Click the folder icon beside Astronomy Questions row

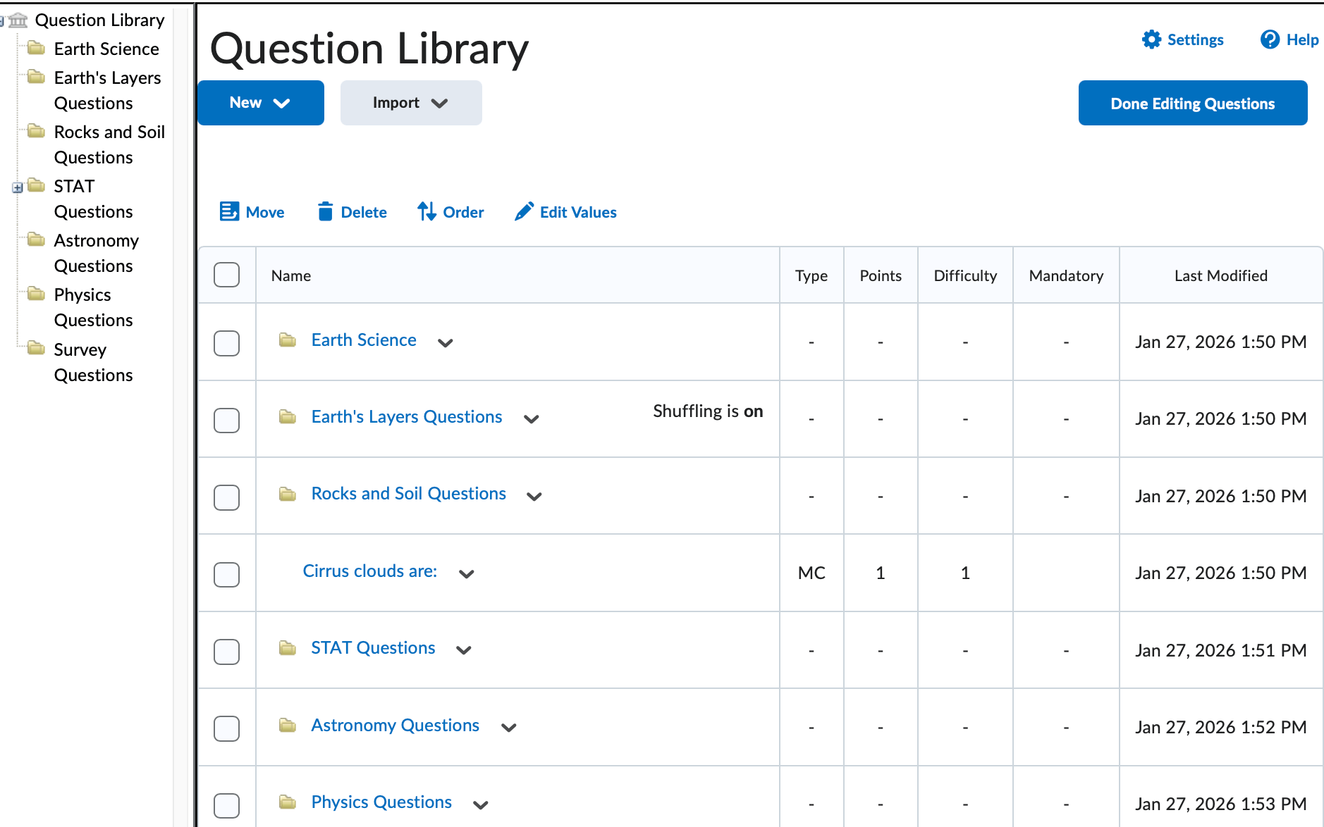coord(287,726)
